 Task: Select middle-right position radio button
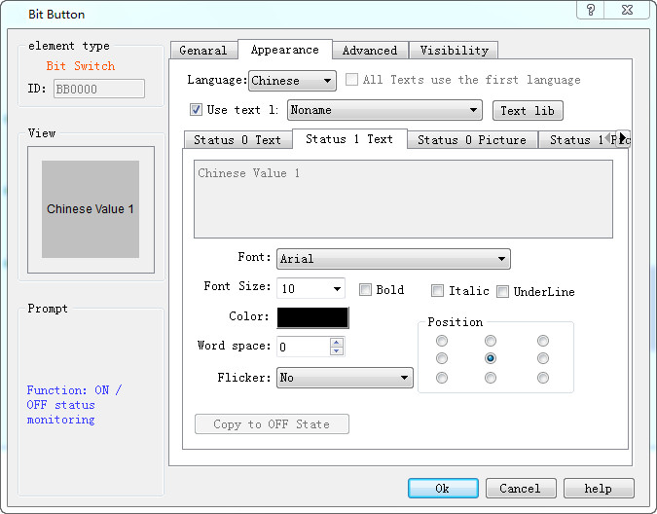[x=543, y=358]
